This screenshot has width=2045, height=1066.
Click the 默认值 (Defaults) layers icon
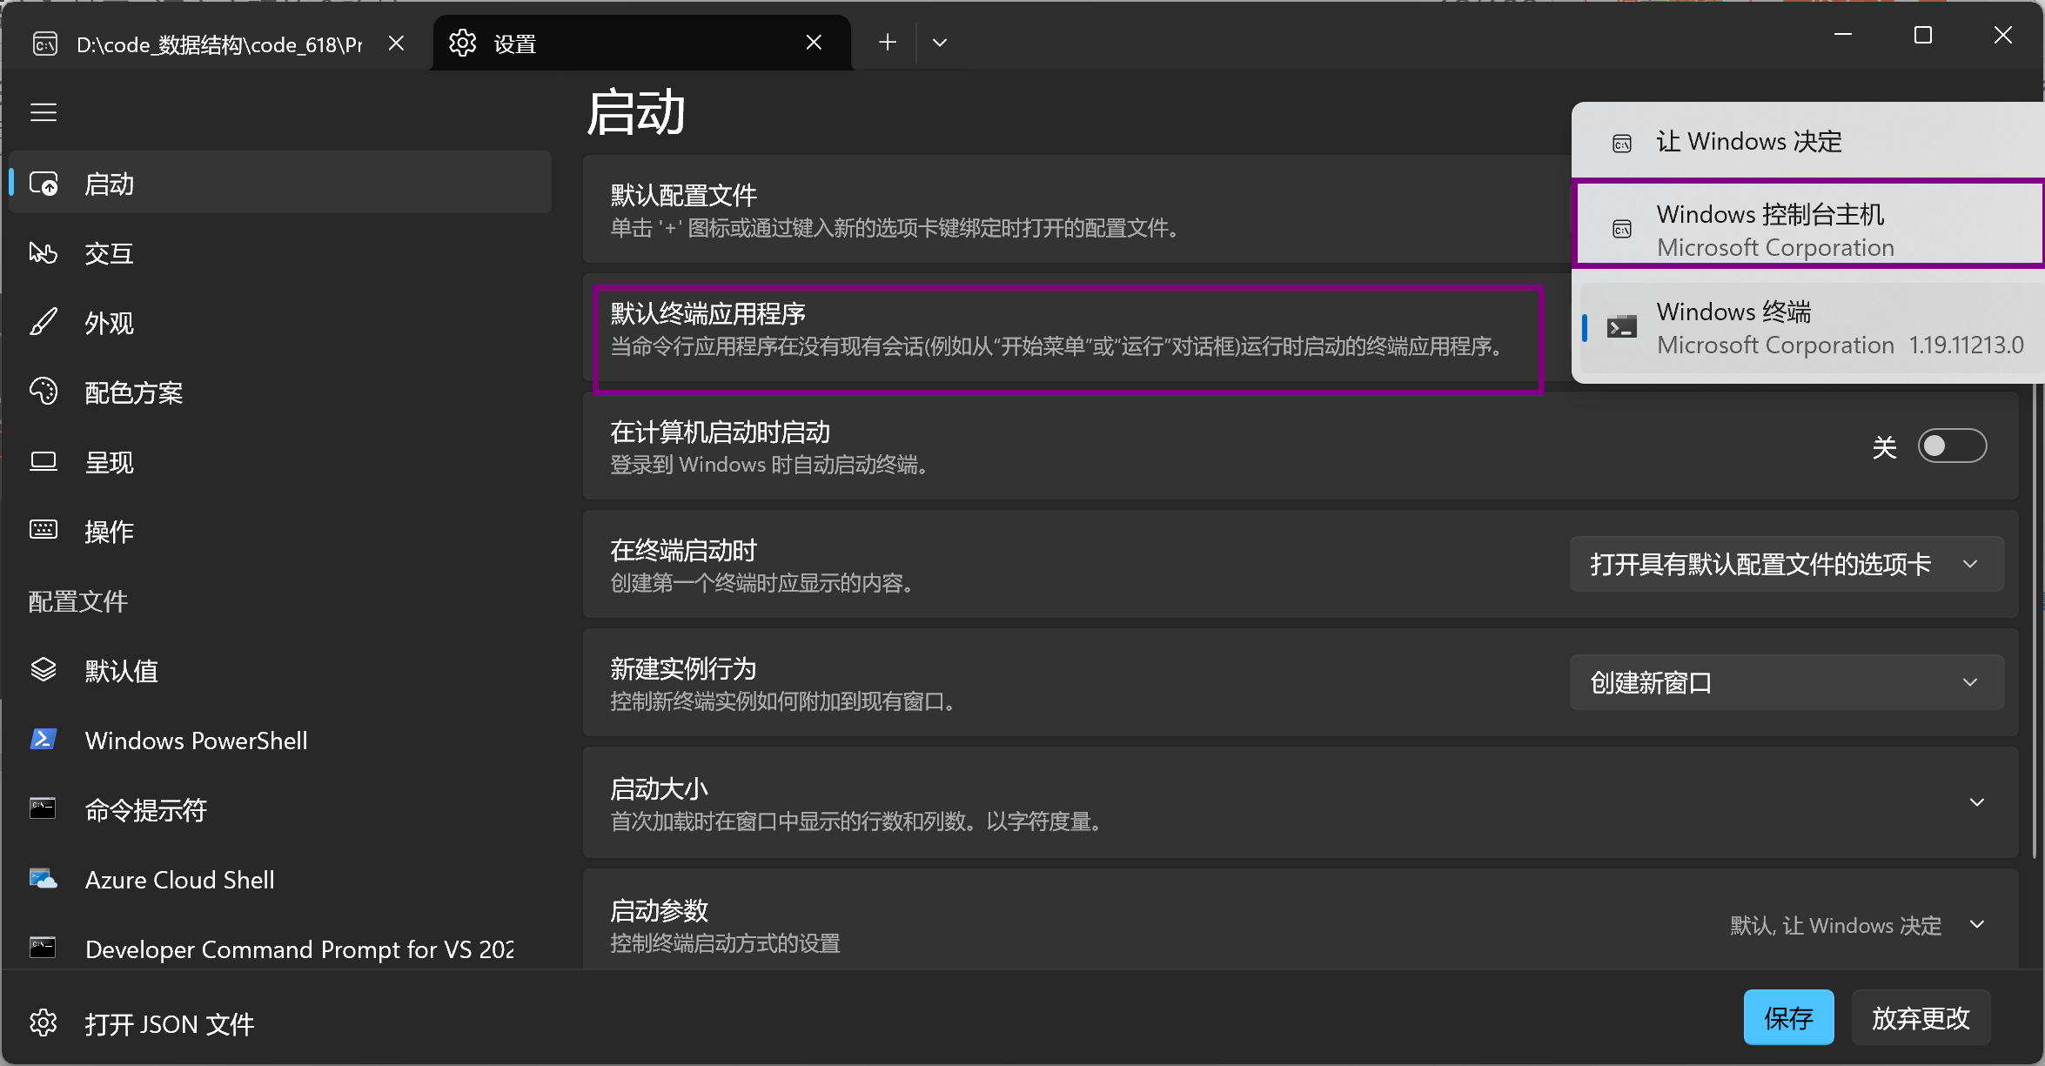click(x=44, y=670)
